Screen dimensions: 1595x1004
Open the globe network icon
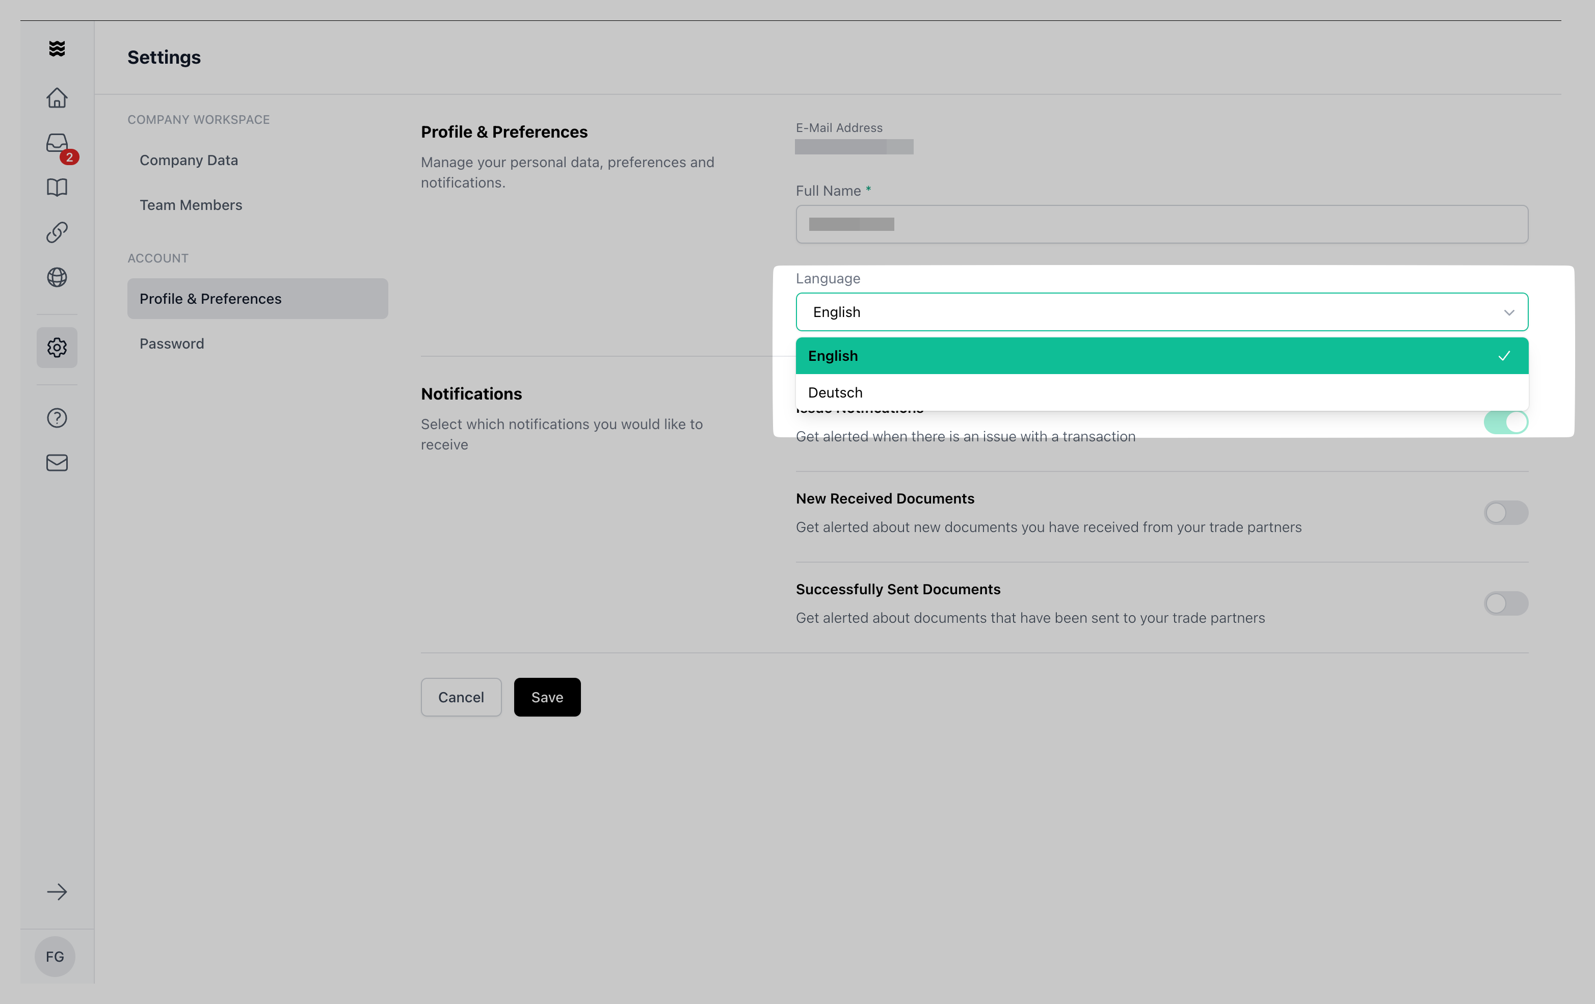click(x=57, y=277)
